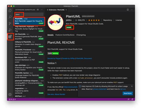Screen dimensions: 142x110
Task: Select ngx-plantago result
Action: tap(29, 67)
